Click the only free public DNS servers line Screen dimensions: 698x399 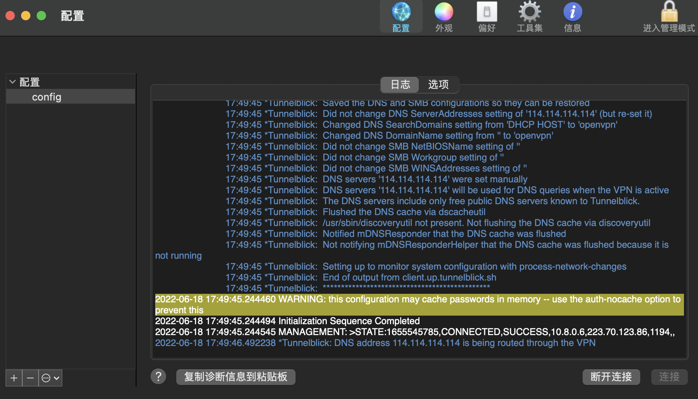point(433,201)
